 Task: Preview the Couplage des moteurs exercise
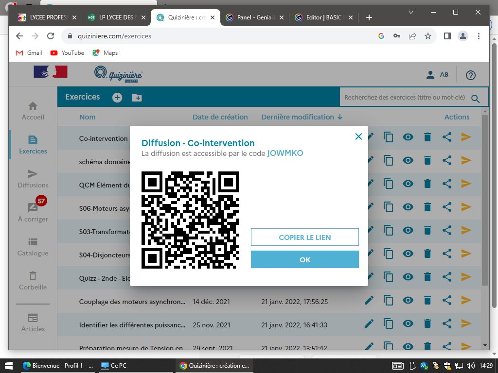[x=408, y=300]
